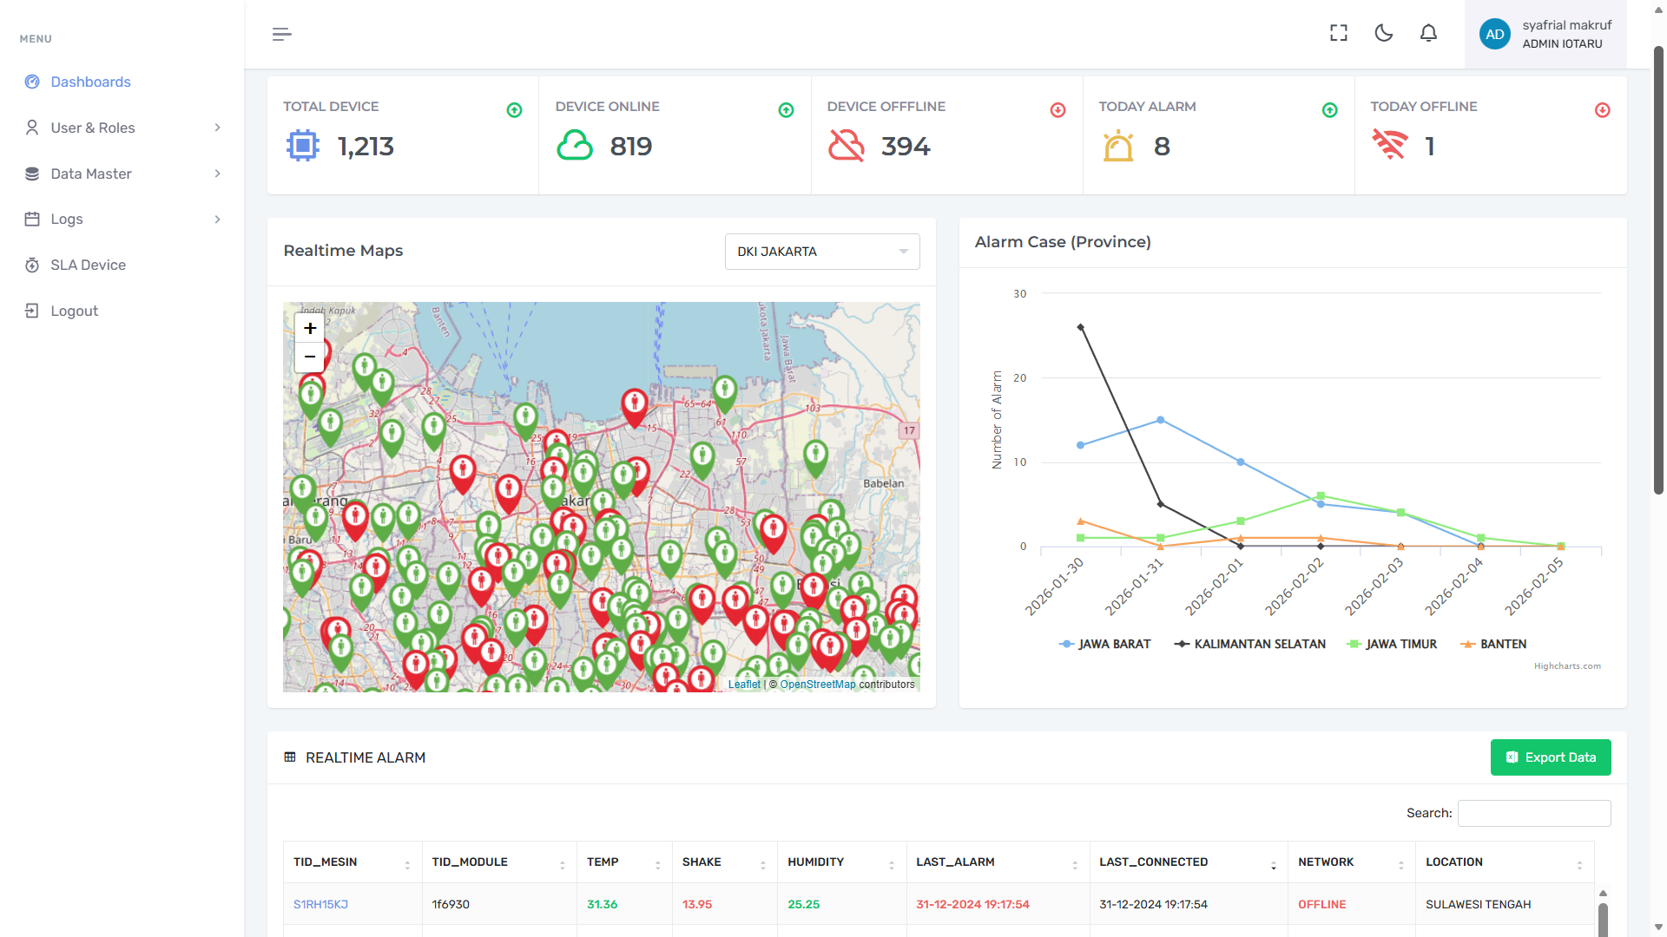This screenshot has width=1667, height=937.
Task: Open notifications via the bell icon
Action: pyautogui.click(x=1428, y=33)
